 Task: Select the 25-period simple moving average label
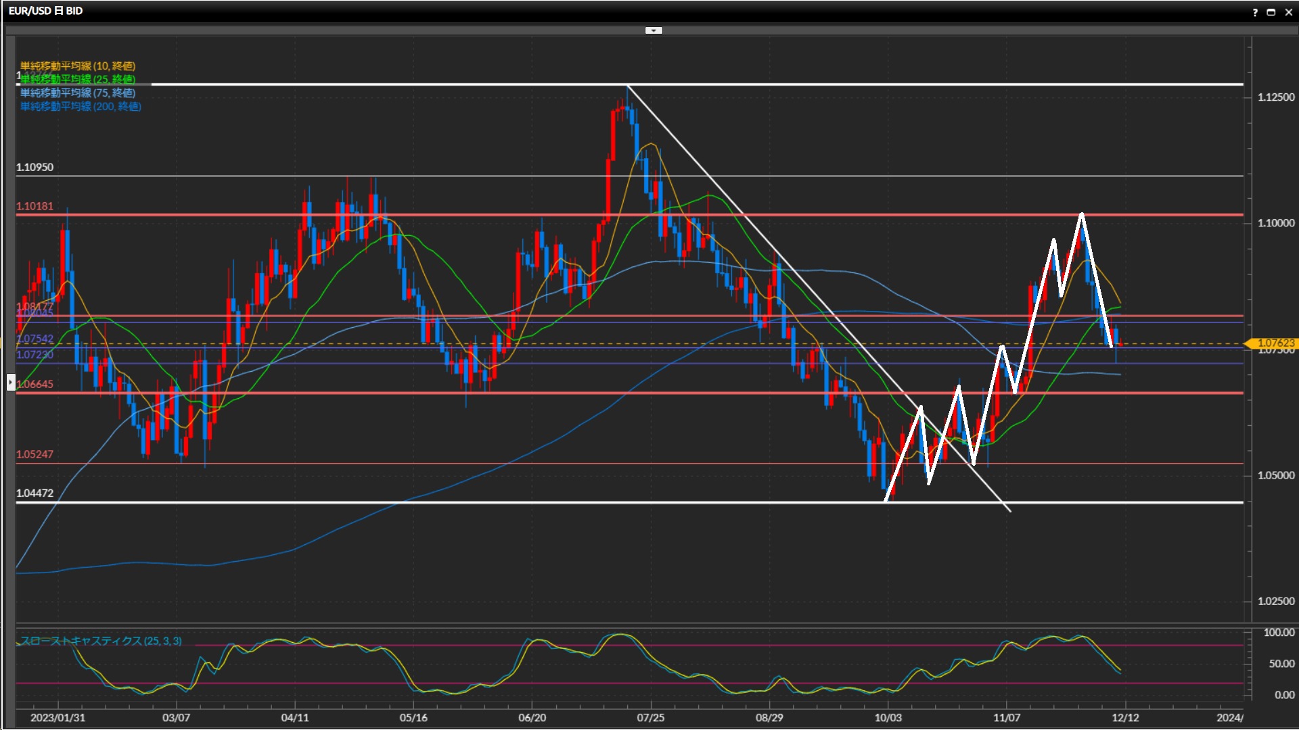point(78,79)
